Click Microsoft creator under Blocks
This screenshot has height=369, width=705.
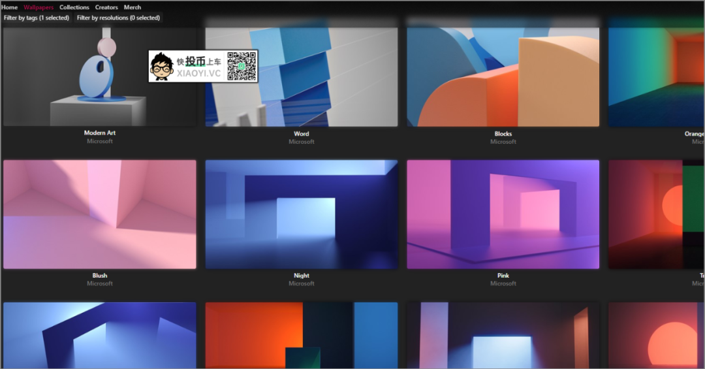(x=503, y=142)
